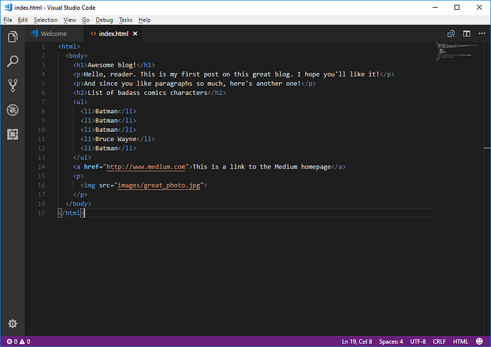Click the minimap code overview
The width and height of the screenshot is (491, 347).
(458, 51)
